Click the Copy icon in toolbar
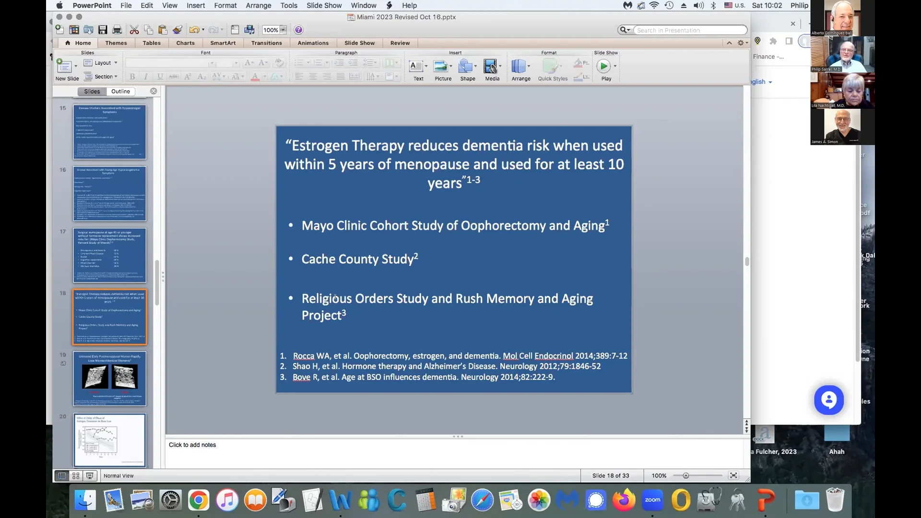The image size is (921, 518). [x=149, y=30]
